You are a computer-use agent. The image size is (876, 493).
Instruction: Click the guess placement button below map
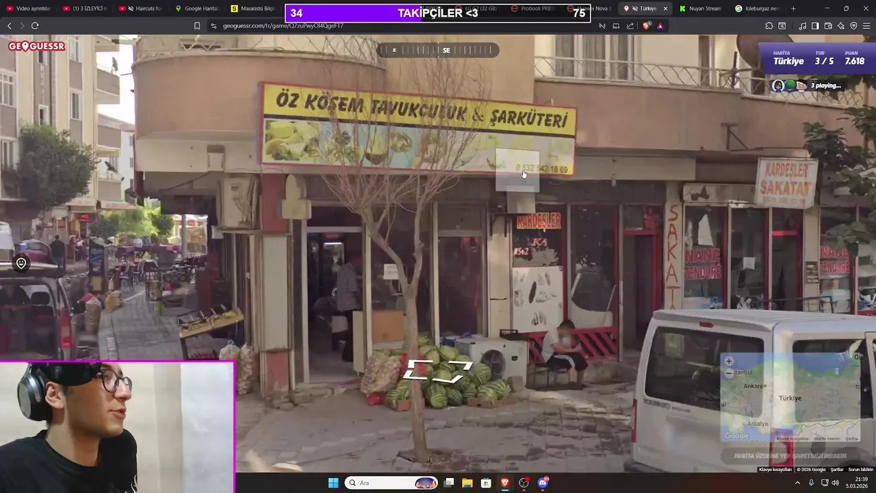[790, 455]
